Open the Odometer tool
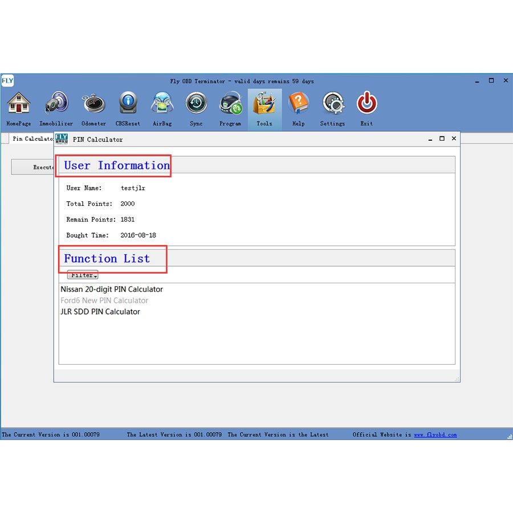The image size is (513, 513). pyautogui.click(x=93, y=109)
